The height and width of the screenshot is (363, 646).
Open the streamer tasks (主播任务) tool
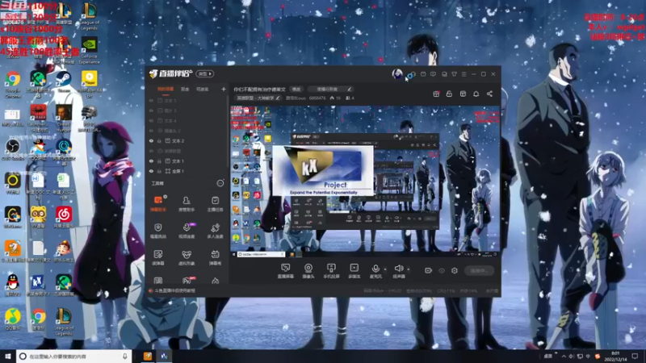pos(215,203)
